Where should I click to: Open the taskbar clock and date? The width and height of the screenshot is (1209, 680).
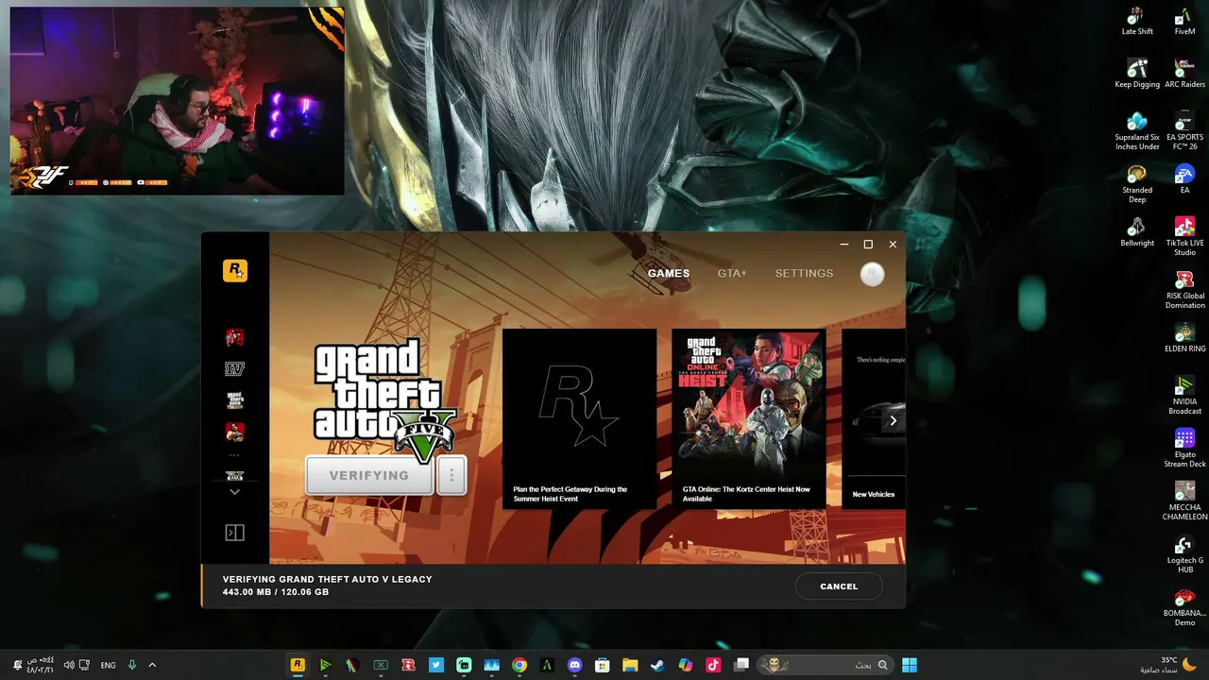(41, 665)
